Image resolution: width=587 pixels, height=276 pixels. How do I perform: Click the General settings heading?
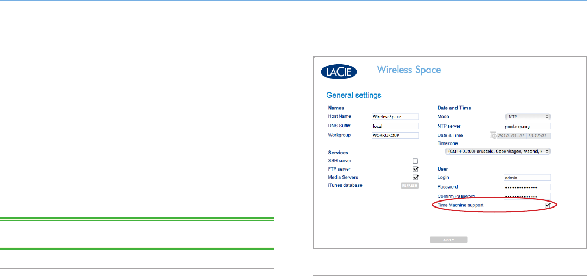pos(354,96)
